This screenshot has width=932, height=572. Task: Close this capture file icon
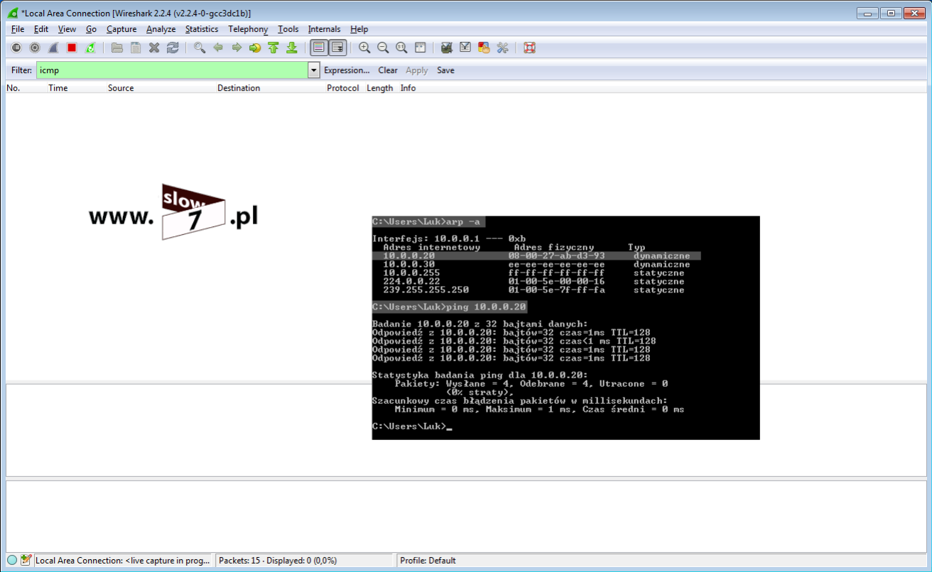pyautogui.click(x=154, y=48)
